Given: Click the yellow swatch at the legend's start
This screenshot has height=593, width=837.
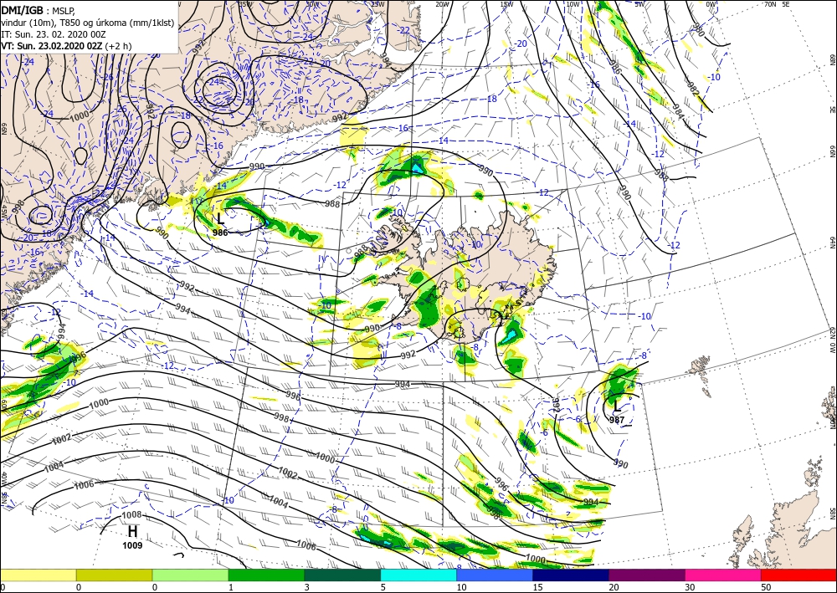Looking at the screenshot, I should click(38, 575).
